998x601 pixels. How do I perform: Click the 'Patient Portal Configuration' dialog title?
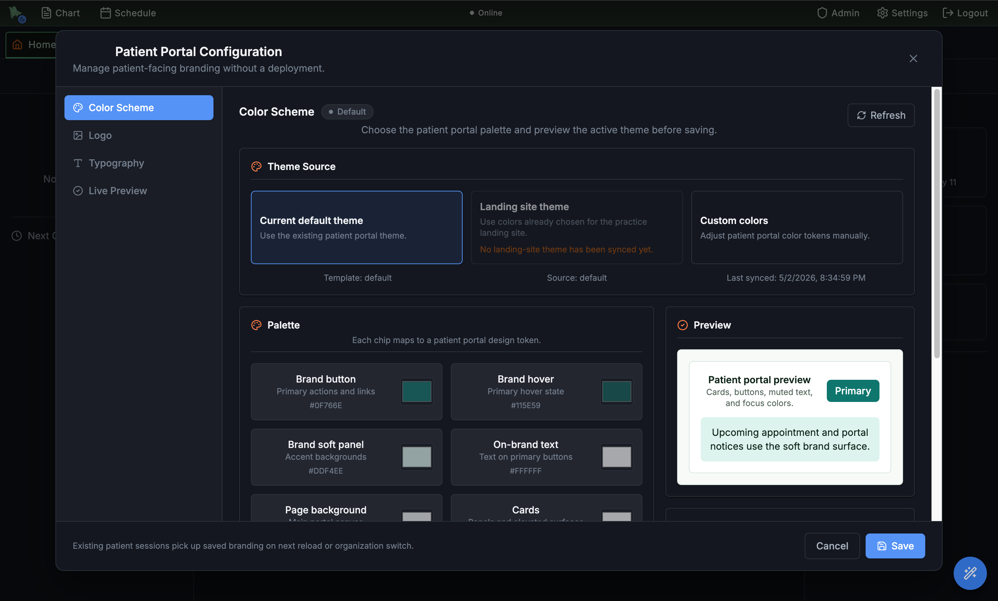199,52
